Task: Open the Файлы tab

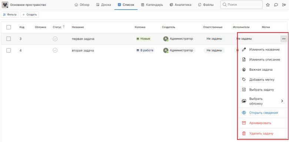Action: pyautogui.click(x=206, y=5)
